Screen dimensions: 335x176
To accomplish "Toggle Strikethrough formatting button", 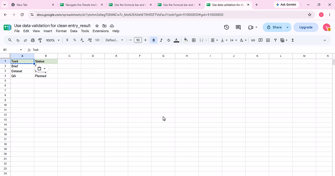I will (x=169, y=40).
